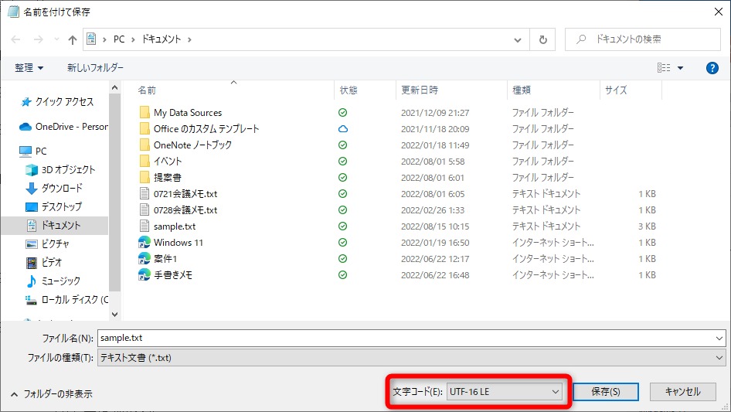Image resolution: width=731 pixels, height=412 pixels.
Task: Sort by 状態 column header
Action: [348, 90]
